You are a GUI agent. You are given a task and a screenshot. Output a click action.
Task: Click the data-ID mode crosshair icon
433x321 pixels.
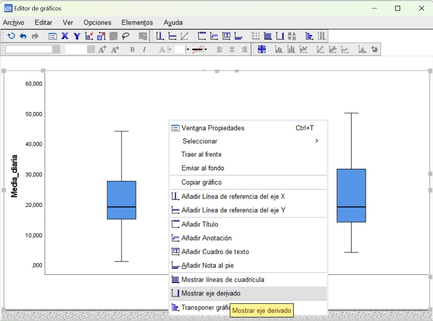tap(261, 50)
